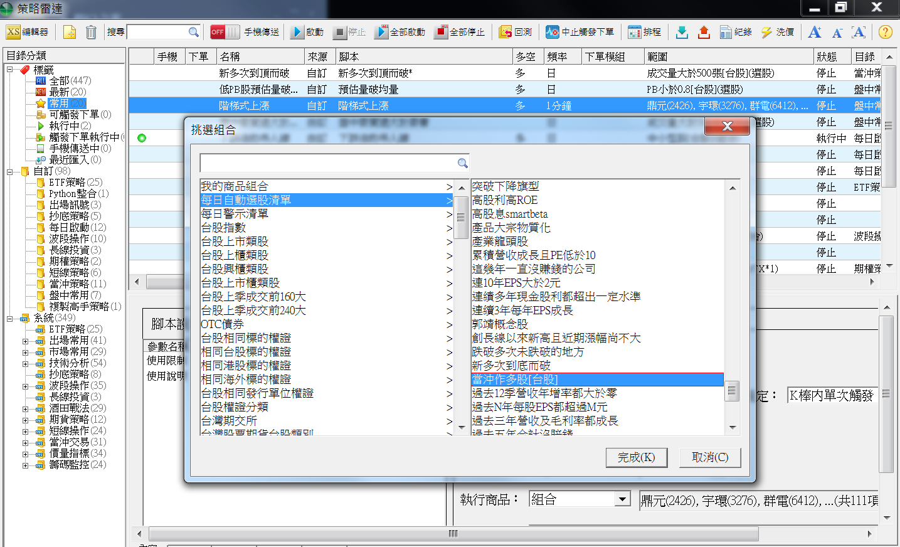Viewport: 900px width, 547px height.
Task: Expand the 技術分析 system folder
Action: (26, 363)
